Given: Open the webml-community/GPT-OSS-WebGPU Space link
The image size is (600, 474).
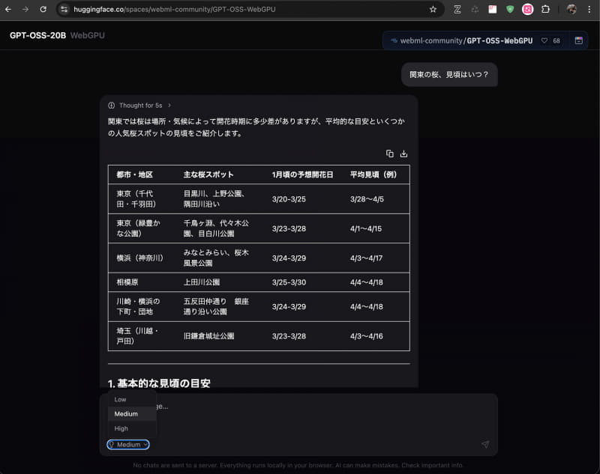Looking at the screenshot, I should pos(469,40).
